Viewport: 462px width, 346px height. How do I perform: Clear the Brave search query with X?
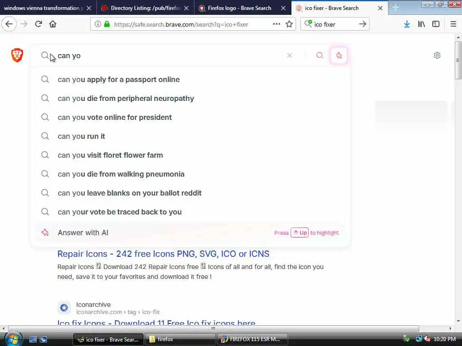pyautogui.click(x=290, y=55)
